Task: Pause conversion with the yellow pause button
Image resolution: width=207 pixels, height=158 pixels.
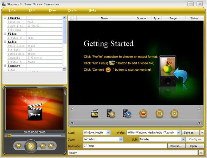Action: [159, 113]
